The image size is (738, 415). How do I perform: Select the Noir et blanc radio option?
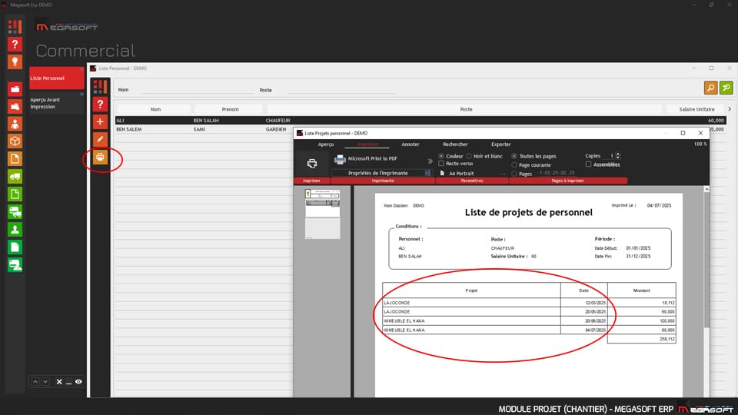coord(470,156)
